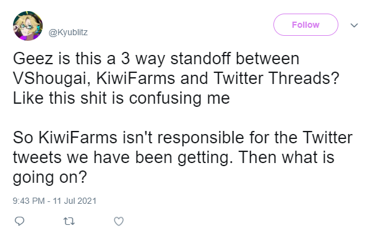Retweet this tweet using the arrows icon

coord(69,222)
